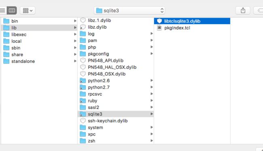Select the column view icon
Viewport: 263px width, 151px height.
12,10
